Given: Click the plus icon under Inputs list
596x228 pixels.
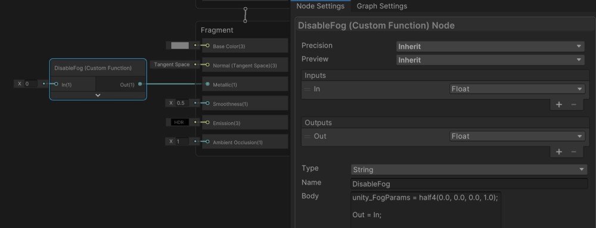Looking at the screenshot, I should coord(559,104).
